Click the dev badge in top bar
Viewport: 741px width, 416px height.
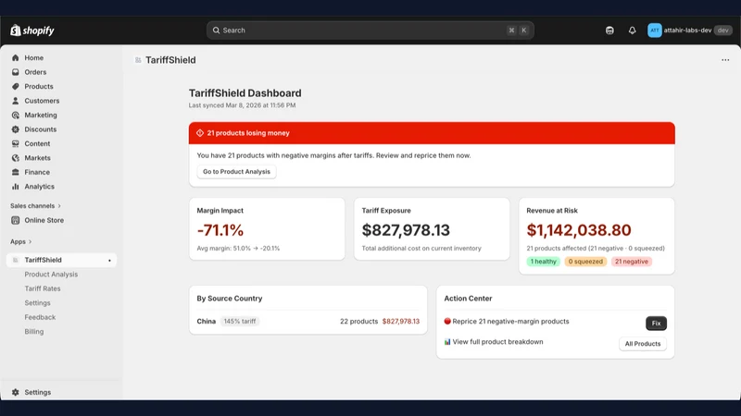(723, 31)
